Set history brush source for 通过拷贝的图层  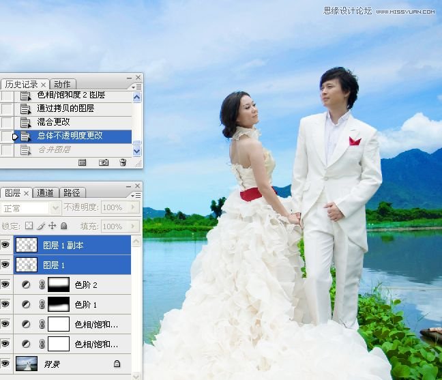(x=7, y=108)
